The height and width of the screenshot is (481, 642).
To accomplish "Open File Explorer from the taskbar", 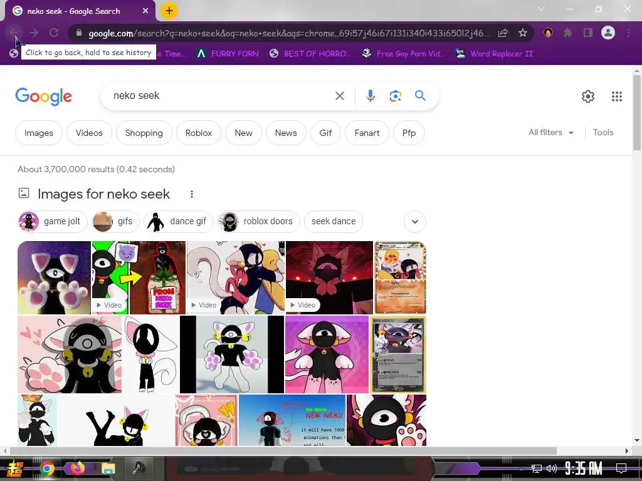I will pyautogui.click(x=108, y=468).
